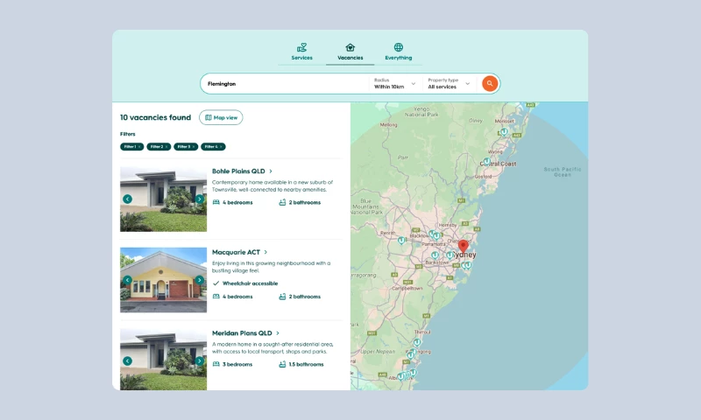Open the Radius dropdown
Image resolution: width=701 pixels, height=420 pixels.
coord(394,83)
